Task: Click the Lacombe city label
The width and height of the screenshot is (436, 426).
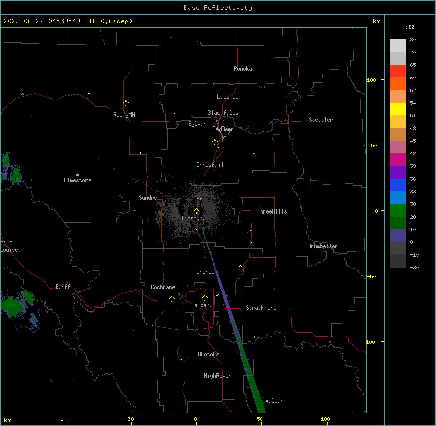Action: coord(228,97)
